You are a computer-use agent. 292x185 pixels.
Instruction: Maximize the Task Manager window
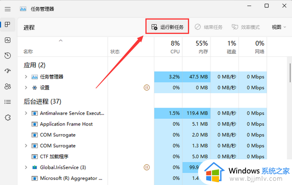(267, 6)
